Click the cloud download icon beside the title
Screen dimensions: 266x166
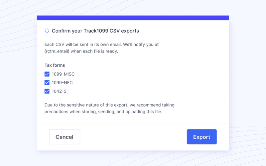[x=47, y=31]
